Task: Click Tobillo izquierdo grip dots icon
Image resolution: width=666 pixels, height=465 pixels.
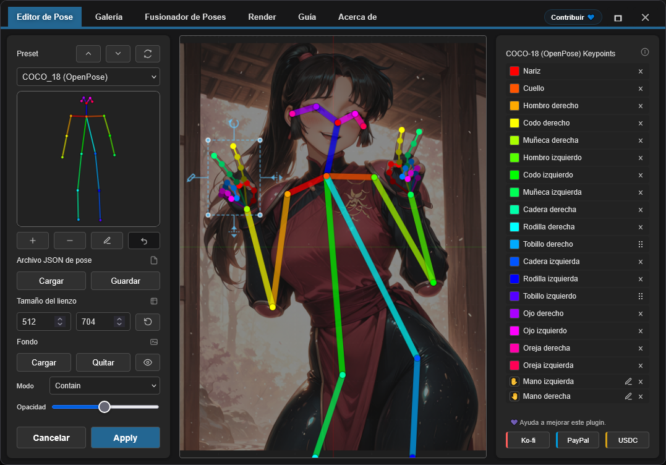Action: click(x=641, y=296)
